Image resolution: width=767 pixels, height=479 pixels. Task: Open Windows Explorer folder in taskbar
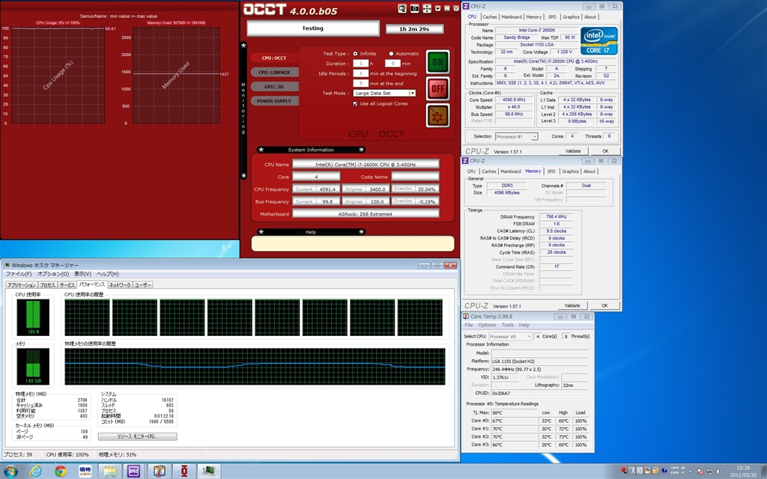(110, 471)
